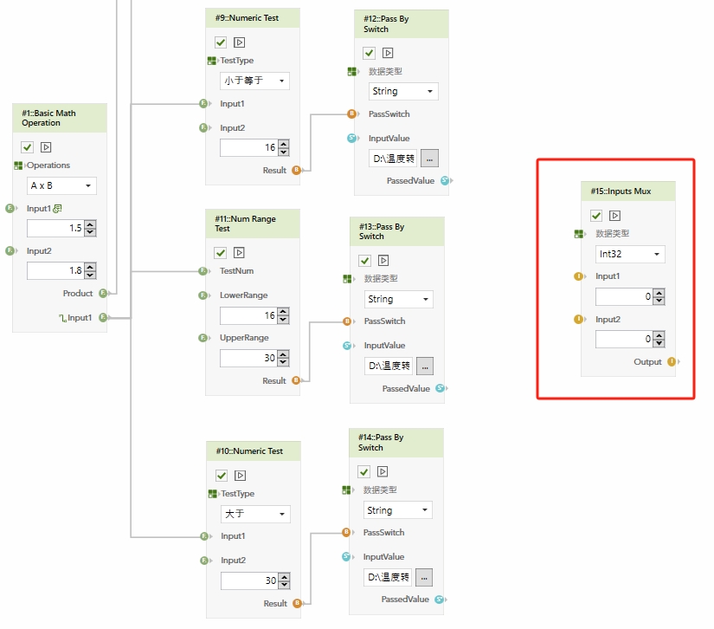This screenshot has width=714, height=629.
Task: Click the run icon on #14 Pass By Switch
Action: point(383,471)
